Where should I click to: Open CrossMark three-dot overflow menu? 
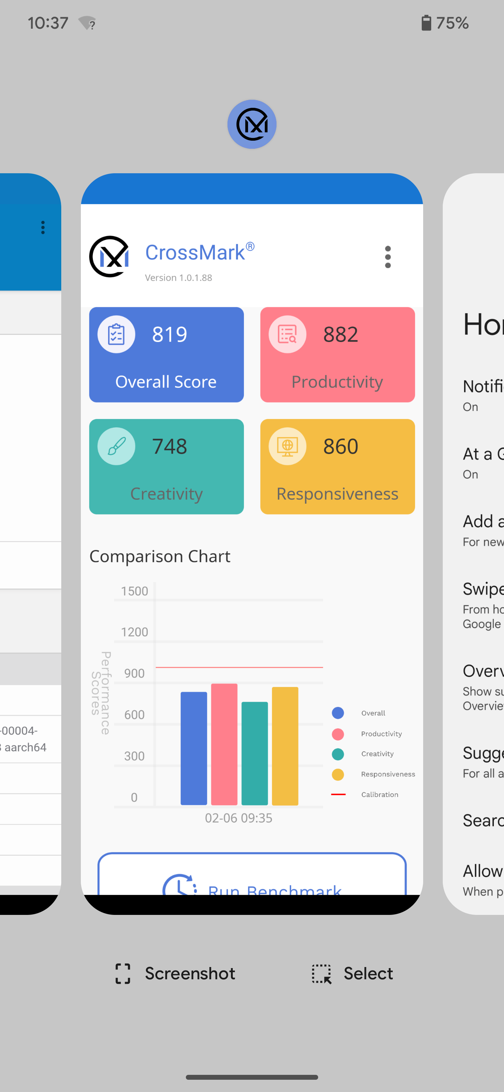[387, 257]
